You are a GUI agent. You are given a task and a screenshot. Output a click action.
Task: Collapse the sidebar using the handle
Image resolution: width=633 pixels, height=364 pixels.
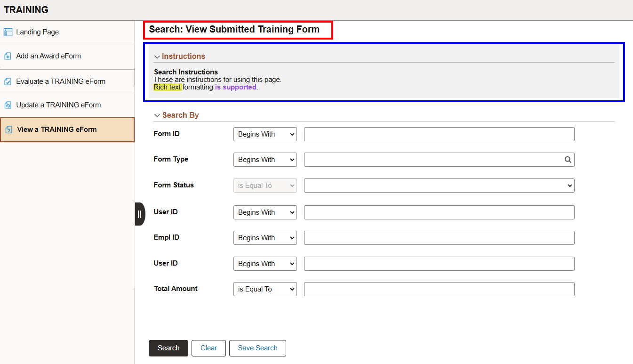(140, 214)
